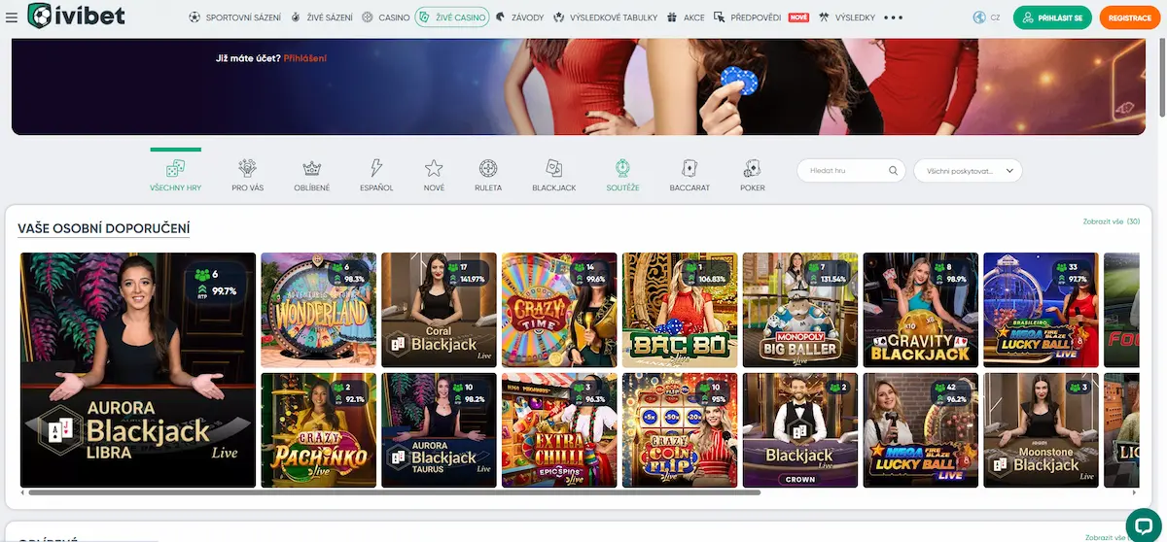This screenshot has height=542, width=1167.
Task: Open Výsledkové tabulky
Action: click(605, 17)
